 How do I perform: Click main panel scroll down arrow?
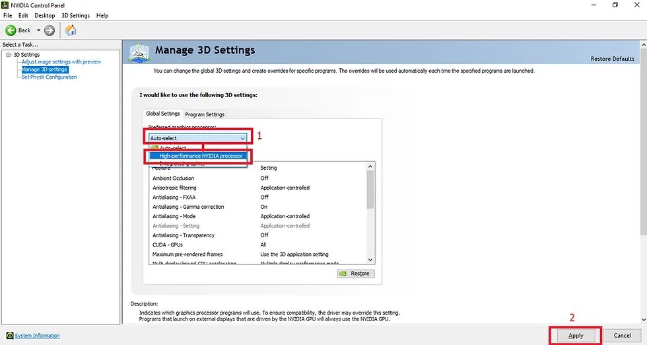coord(643,320)
